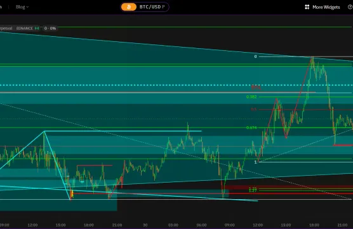This screenshot has width=353, height=229.
Task: Select the Fibonacci 0 level label
Action: [255, 56]
